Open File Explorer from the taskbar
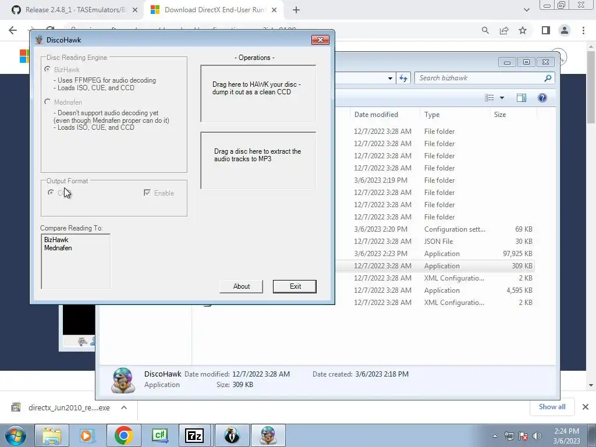This screenshot has height=447, width=596. click(x=52, y=435)
